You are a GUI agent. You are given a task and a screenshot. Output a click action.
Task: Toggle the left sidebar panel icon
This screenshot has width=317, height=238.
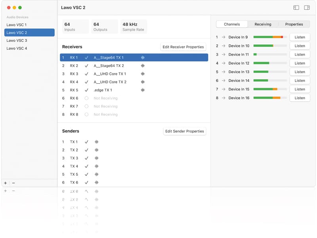point(296,8)
